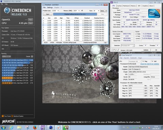Open Core Temp Processor #0 dropdown
Viewport: 163px width, 130px height.
click(x=135, y=61)
